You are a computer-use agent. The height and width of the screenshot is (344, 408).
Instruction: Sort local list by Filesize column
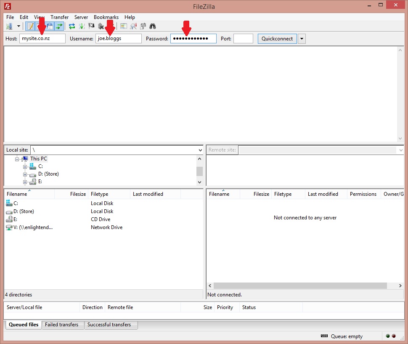(x=72, y=194)
